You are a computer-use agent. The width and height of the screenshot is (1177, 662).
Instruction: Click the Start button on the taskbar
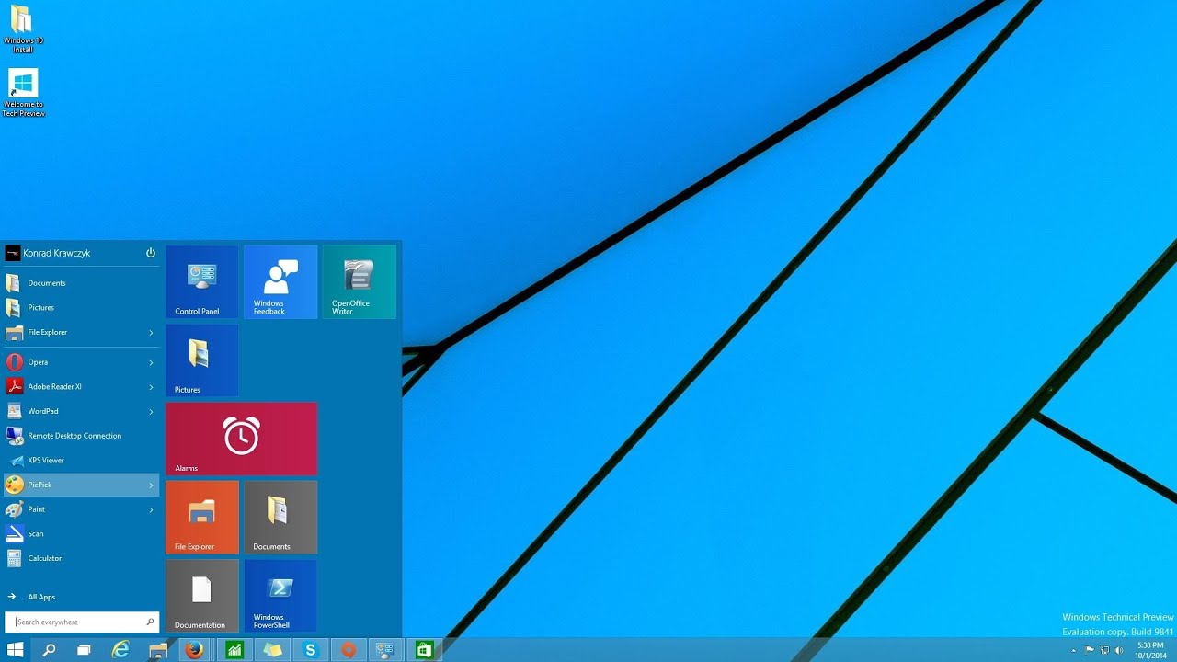click(x=16, y=650)
